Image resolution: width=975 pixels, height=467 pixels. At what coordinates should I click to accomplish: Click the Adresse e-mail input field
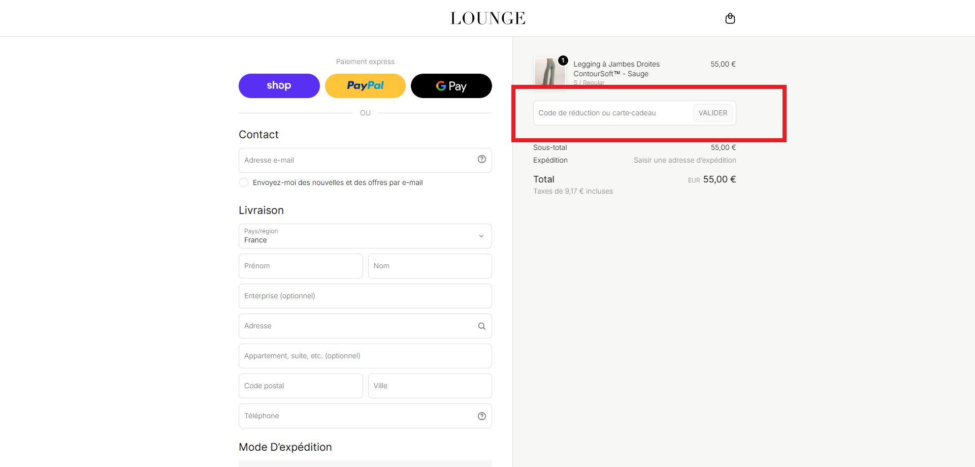(365, 160)
